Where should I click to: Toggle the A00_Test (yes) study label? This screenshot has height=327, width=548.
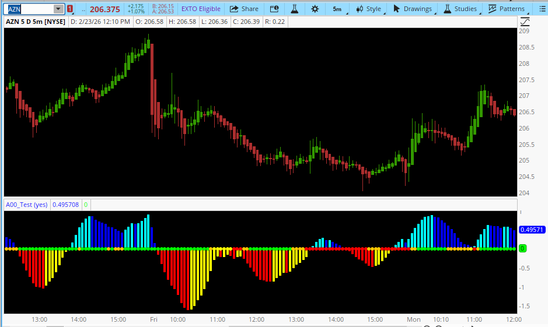[x=27, y=205]
